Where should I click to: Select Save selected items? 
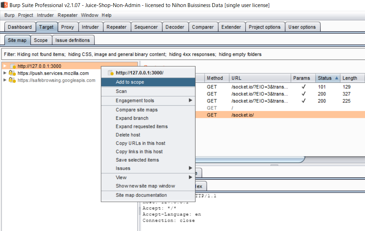tap(148, 160)
